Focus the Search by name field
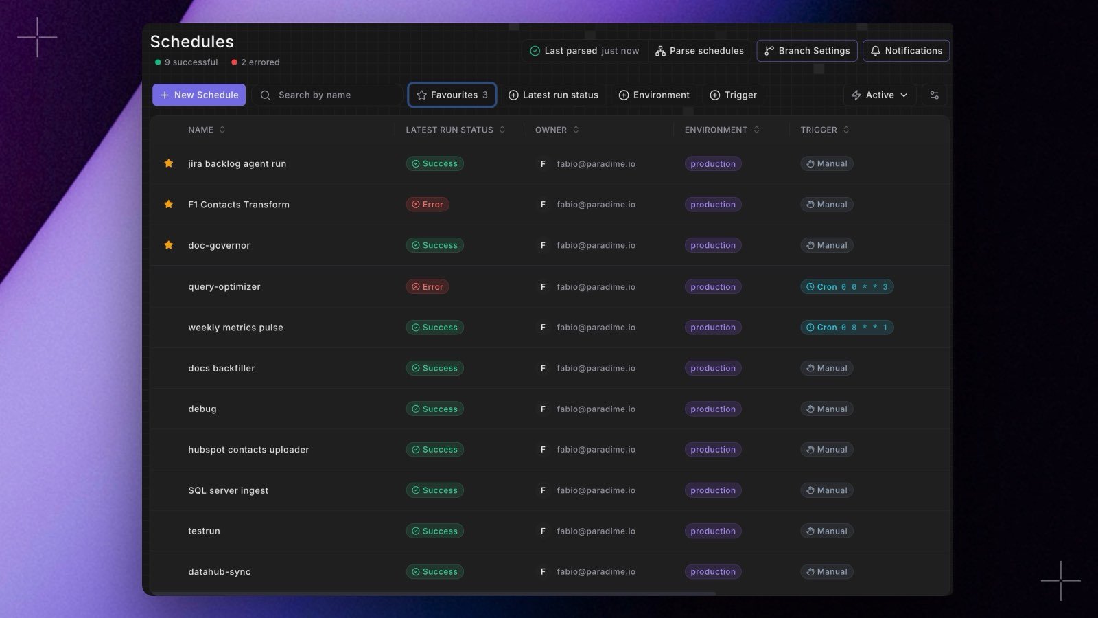 (x=327, y=95)
